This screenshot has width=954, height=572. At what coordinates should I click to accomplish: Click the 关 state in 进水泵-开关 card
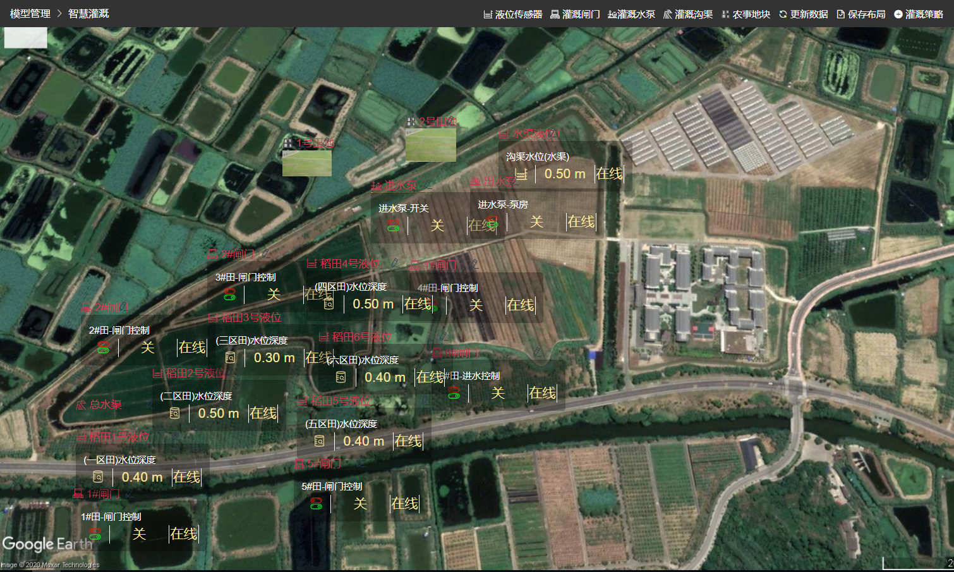pyautogui.click(x=437, y=226)
